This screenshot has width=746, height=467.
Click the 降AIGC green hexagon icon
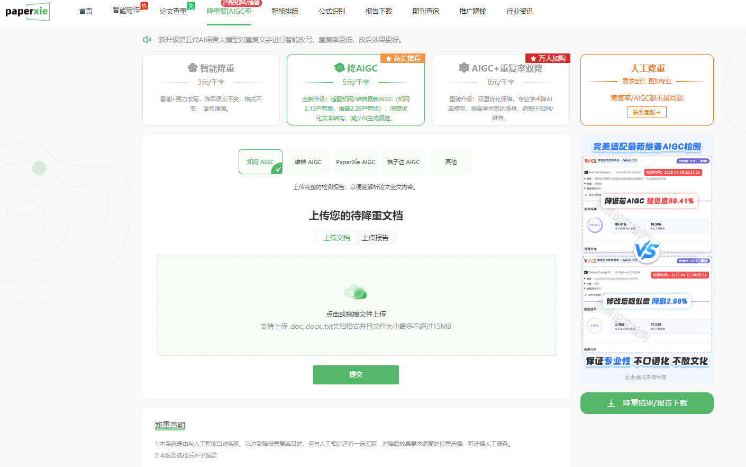click(x=340, y=68)
